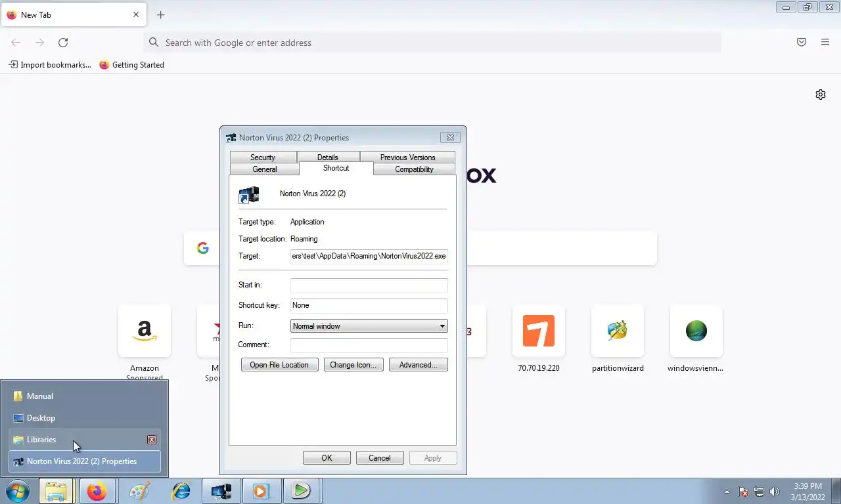Focus the Firefox address bar

click(x=432, y=43)
